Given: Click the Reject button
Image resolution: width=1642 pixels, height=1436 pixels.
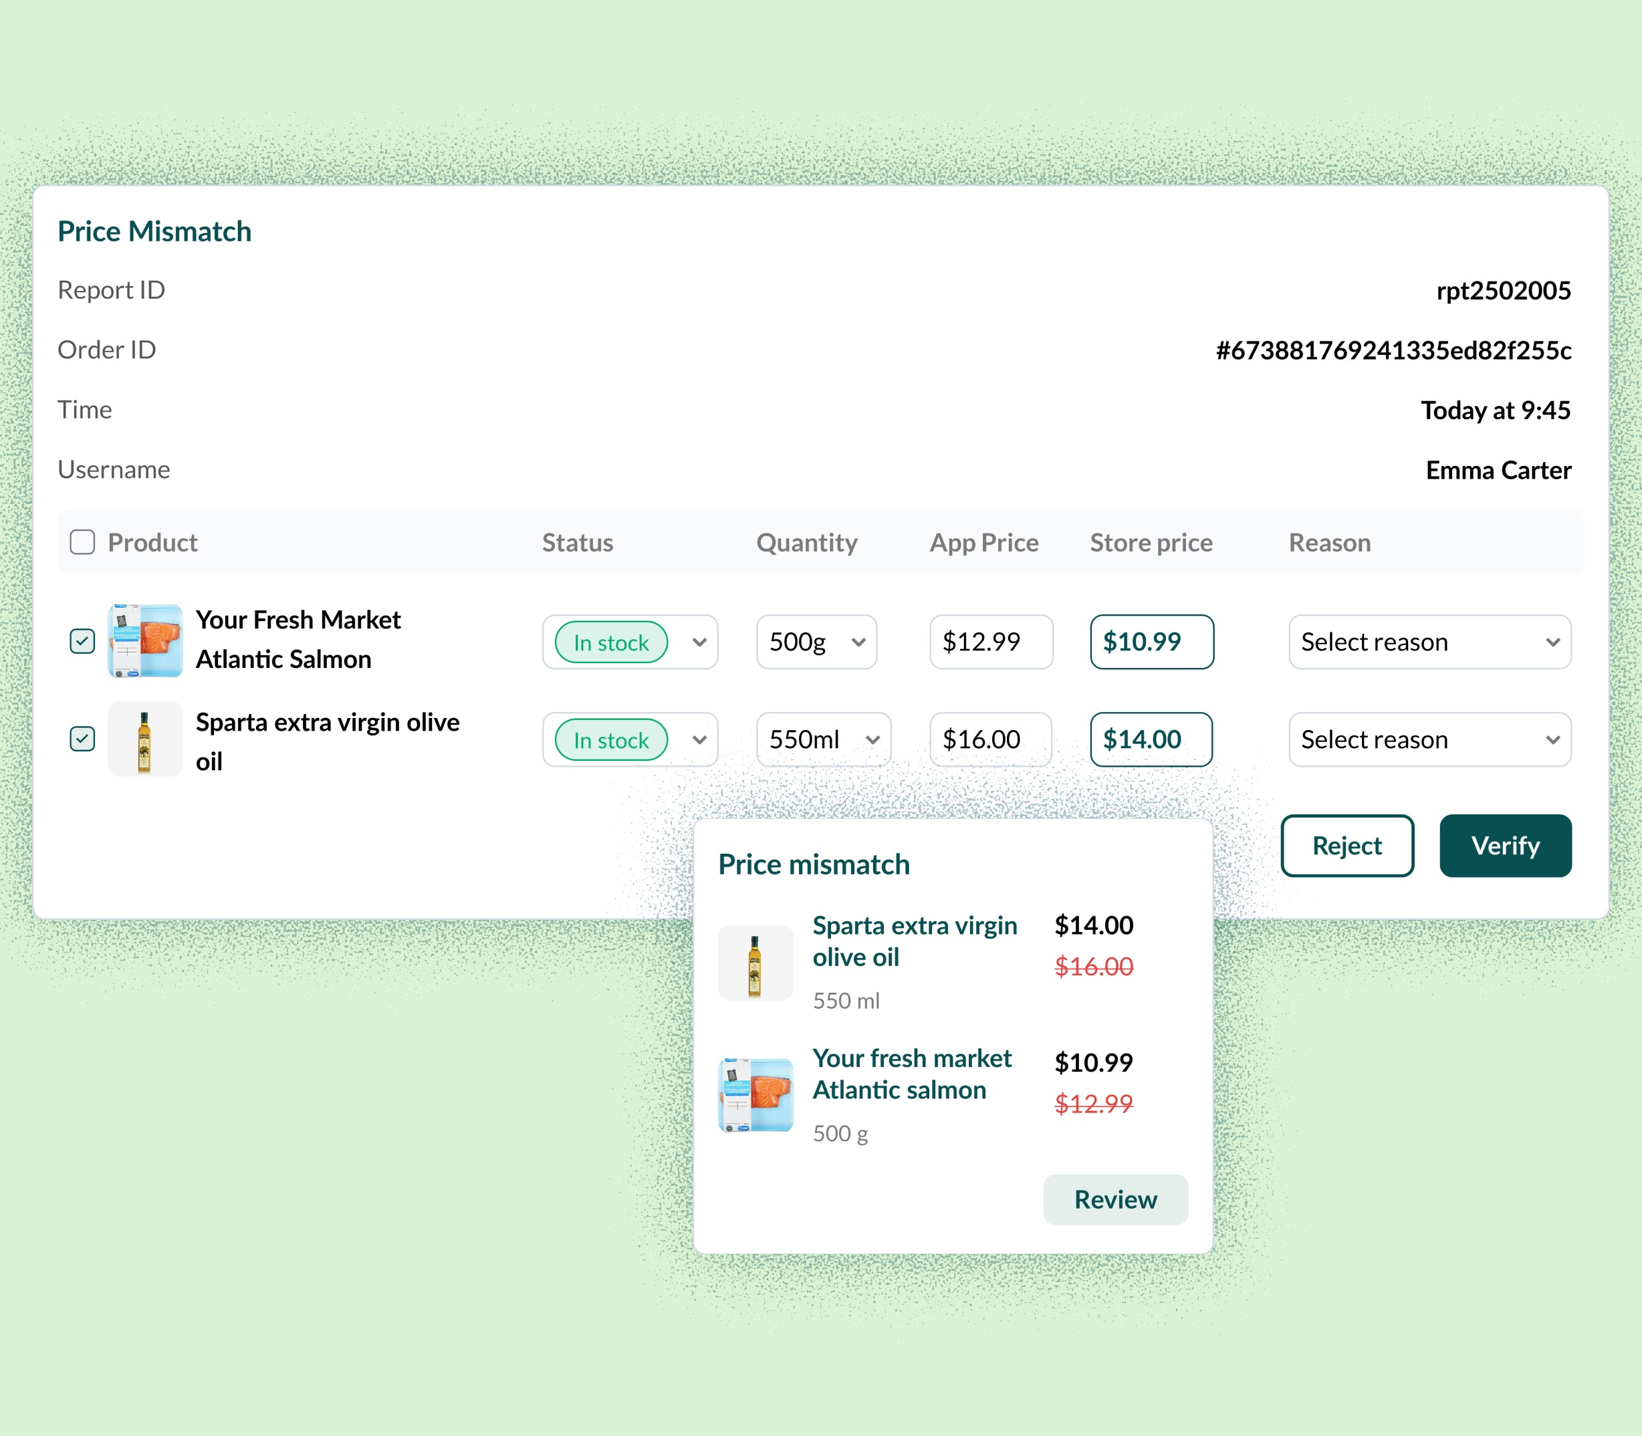Looking at the screenshot, I should tap(1346, 846).
